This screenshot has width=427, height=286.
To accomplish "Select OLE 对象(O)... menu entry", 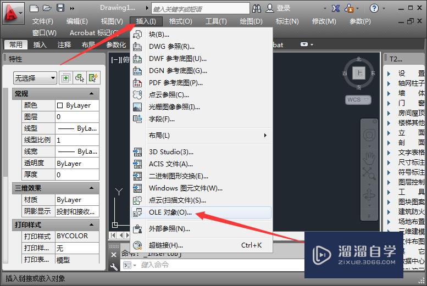I will (x=202, y=212).
